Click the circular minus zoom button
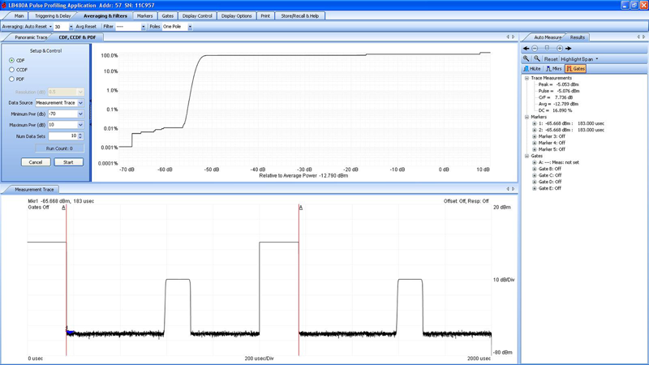This screenshot has width=649, height=365. [535, 49]
